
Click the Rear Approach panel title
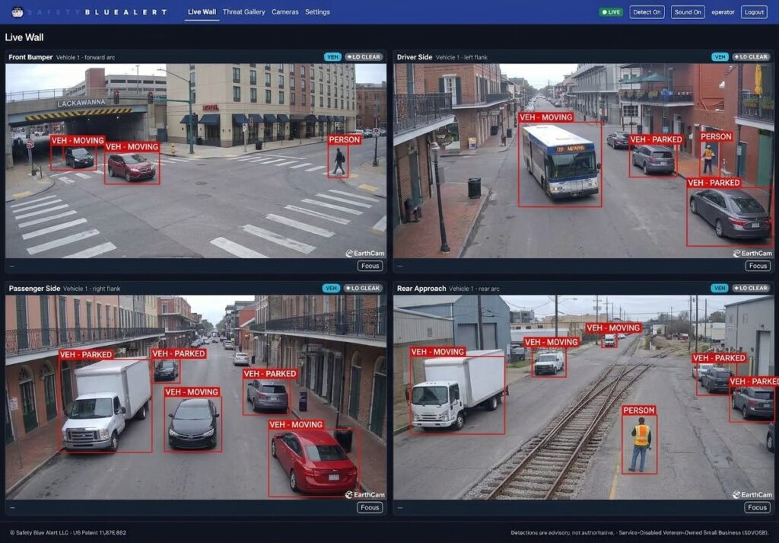(421, 289)
